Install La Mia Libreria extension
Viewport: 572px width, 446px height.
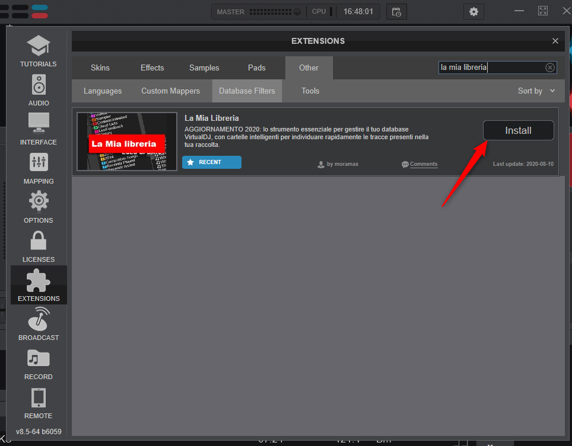coord(518,130)
